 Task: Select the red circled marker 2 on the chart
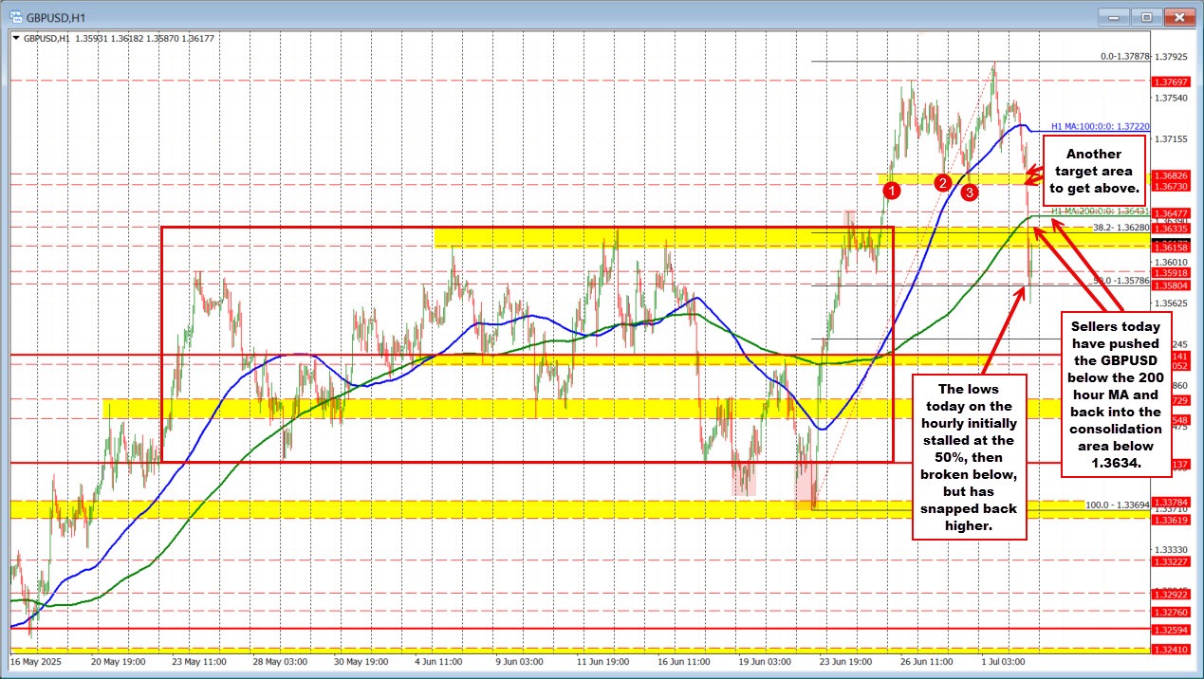[943, 184]
